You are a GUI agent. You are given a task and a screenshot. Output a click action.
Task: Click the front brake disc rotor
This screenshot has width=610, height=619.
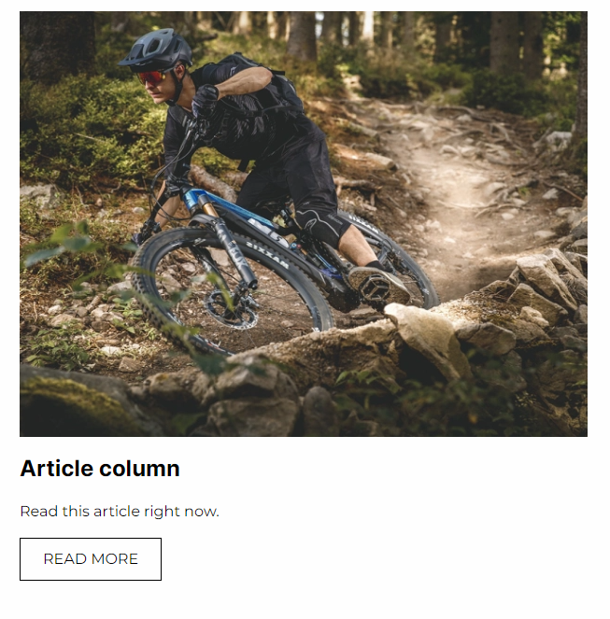231,310
